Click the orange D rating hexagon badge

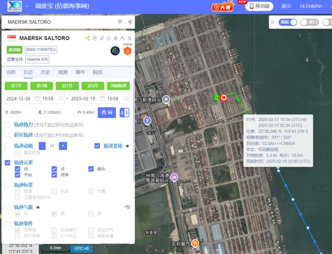(127, 51)
